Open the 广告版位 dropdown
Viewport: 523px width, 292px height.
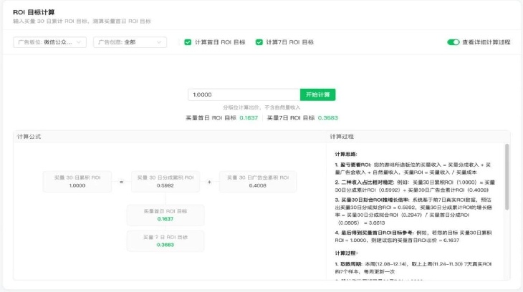point(49,42)
